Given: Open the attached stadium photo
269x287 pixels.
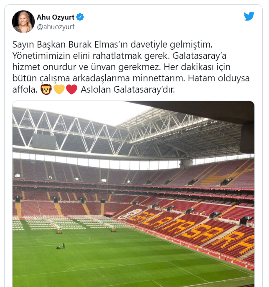Looking at the screenshot, I should 133,194.
